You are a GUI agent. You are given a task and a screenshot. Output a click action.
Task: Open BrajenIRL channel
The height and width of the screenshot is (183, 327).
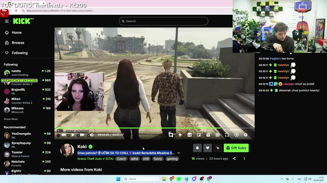27,91
